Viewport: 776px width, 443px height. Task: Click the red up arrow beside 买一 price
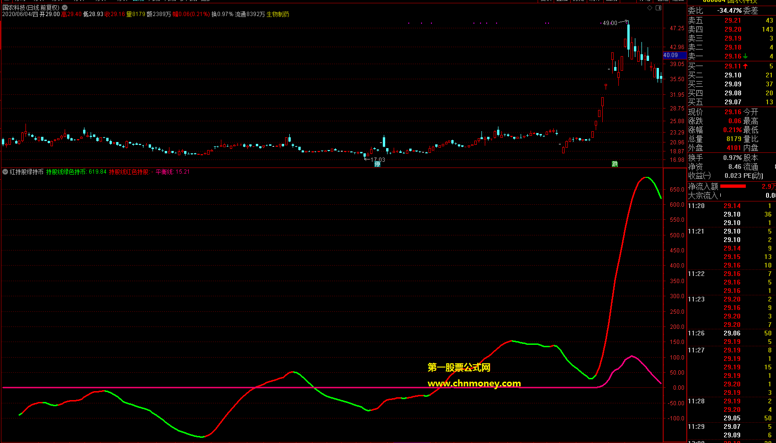click(x=745, y=66)
